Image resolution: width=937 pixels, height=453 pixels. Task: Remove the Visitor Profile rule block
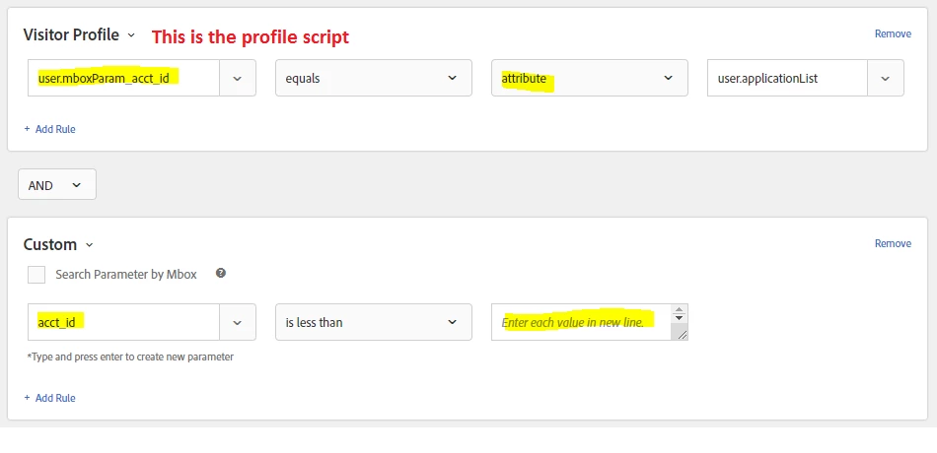tap(893, 34)
